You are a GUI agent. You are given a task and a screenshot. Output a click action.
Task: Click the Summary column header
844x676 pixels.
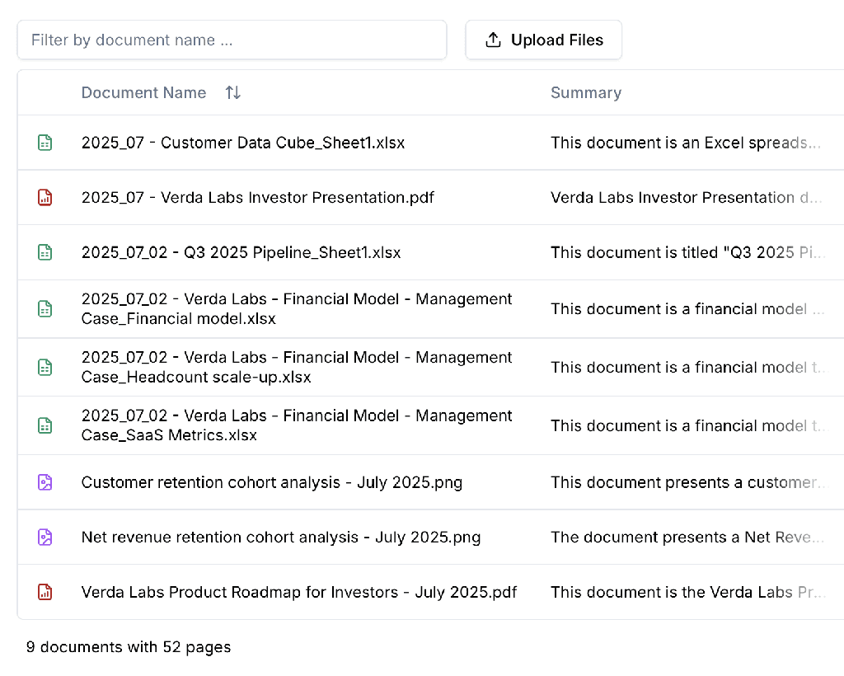tap(586, 92)
